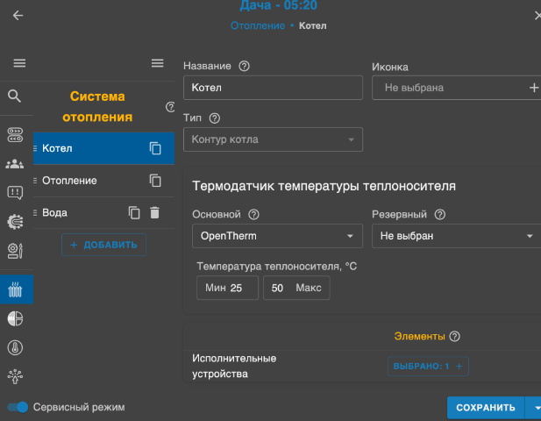Open the Резервный sensor dropdown
541x421 pixels.
click(x=456, y=236)
